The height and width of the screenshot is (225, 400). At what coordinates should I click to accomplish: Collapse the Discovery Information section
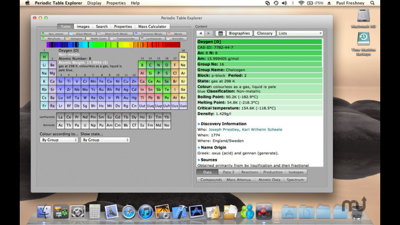(x=199, y=124)
